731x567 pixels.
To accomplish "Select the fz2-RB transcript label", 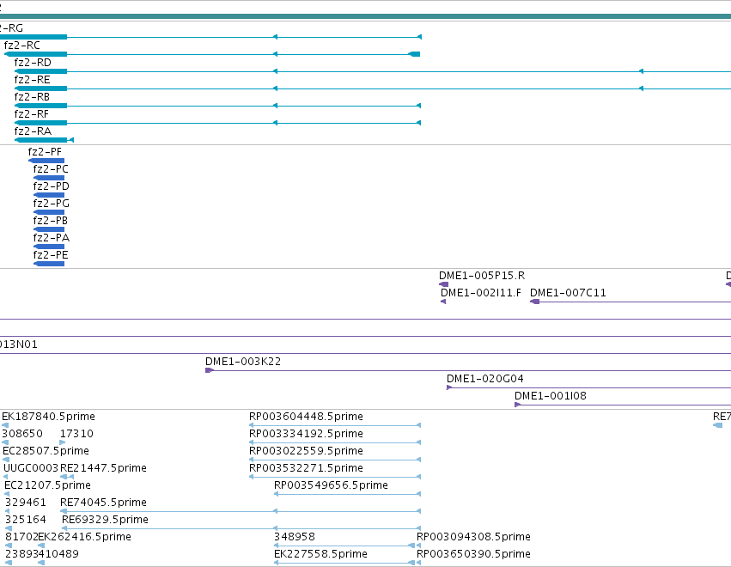I will pos(32,97).
